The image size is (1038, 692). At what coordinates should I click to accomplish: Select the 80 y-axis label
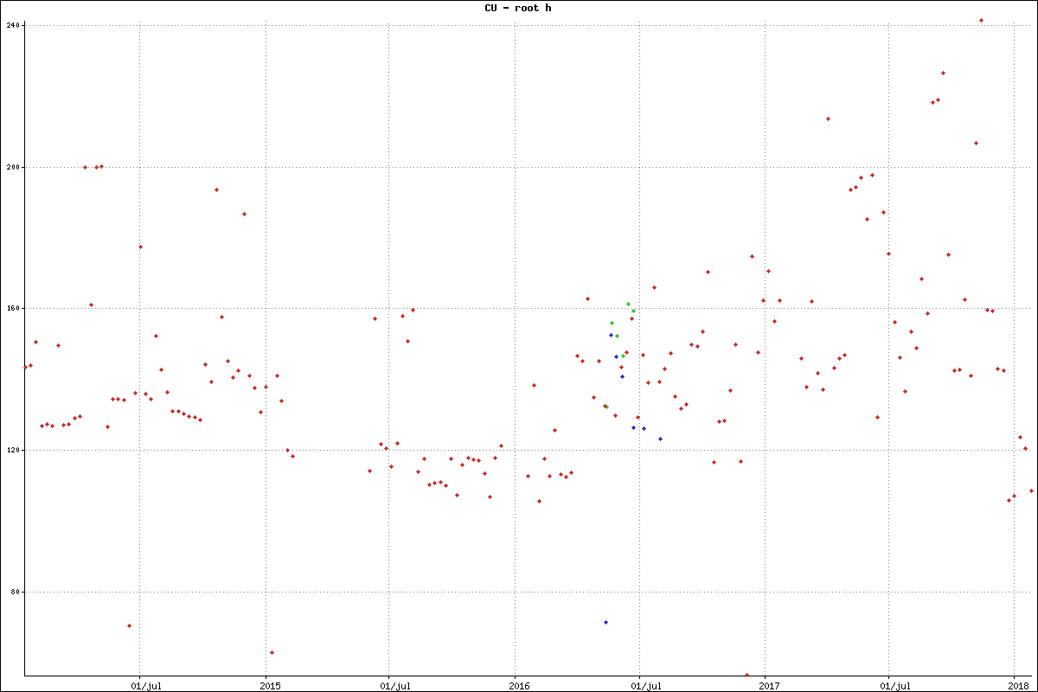tap(13, 592)
